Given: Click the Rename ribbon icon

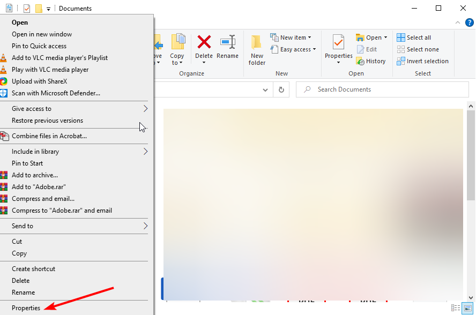Looking at the screenshot, I should coord(228,42).
